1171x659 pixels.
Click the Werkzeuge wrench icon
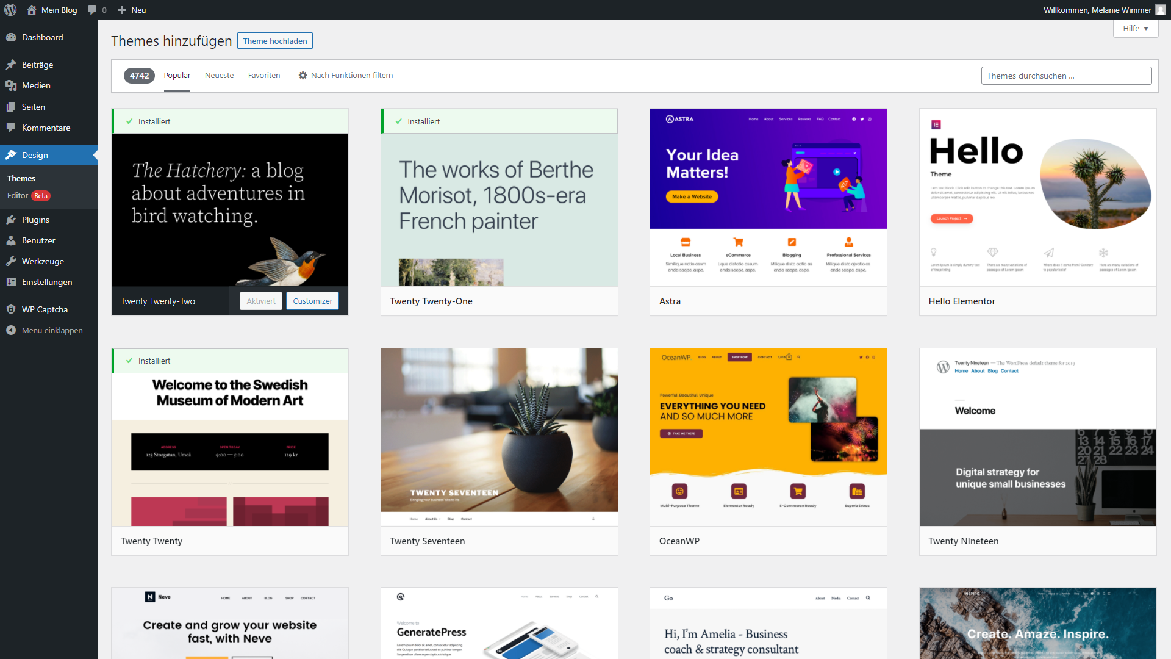pyautogui.click(x=11, y=261)
